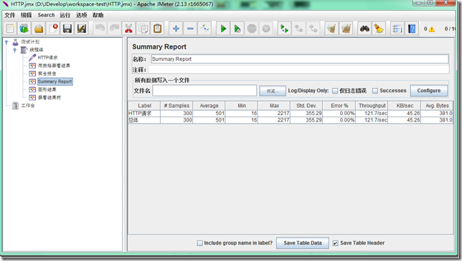Click the Paste clipboard icon
The height and width of the screenshot is (261, 462).
click(x=157, y=29)
